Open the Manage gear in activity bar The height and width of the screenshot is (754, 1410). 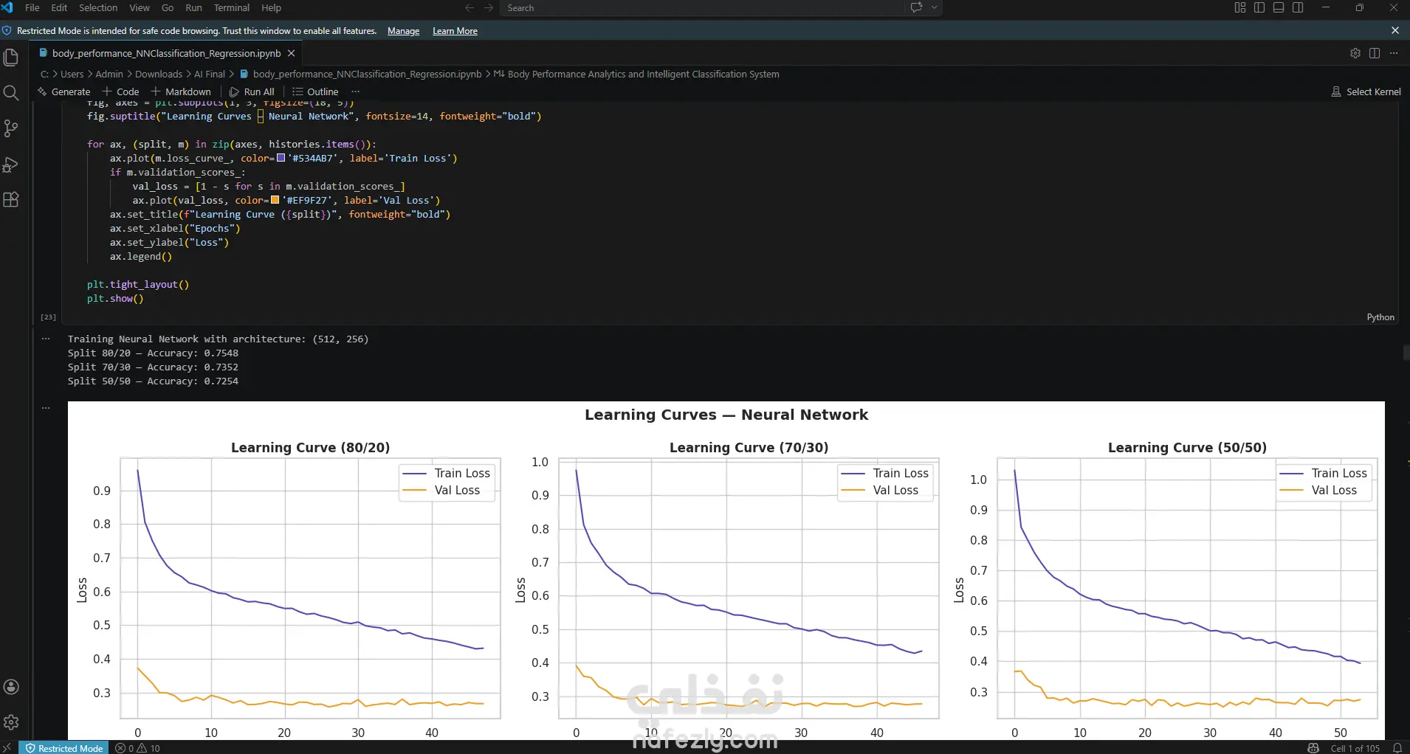click(11, 722)
